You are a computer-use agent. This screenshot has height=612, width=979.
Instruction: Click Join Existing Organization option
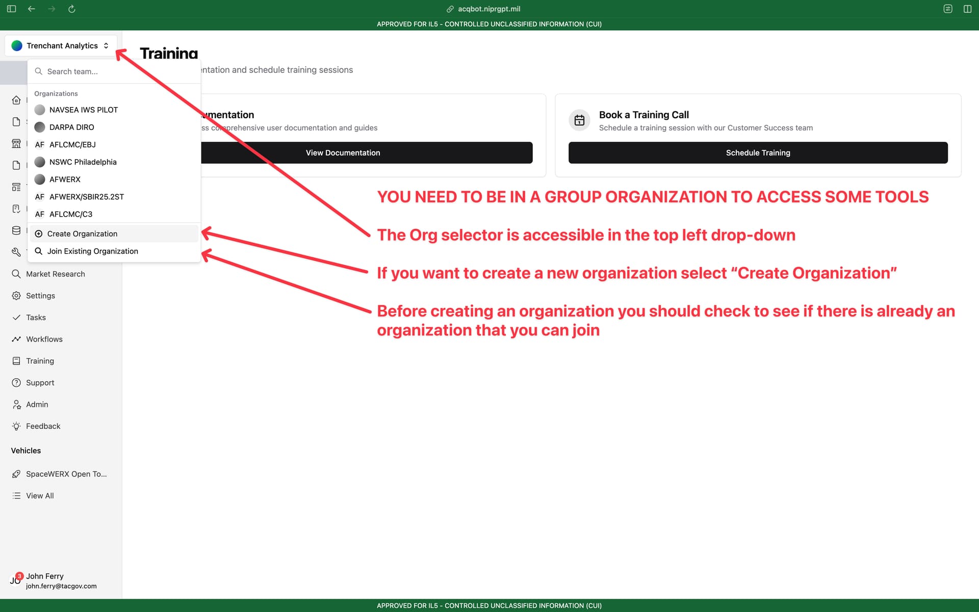114,251
